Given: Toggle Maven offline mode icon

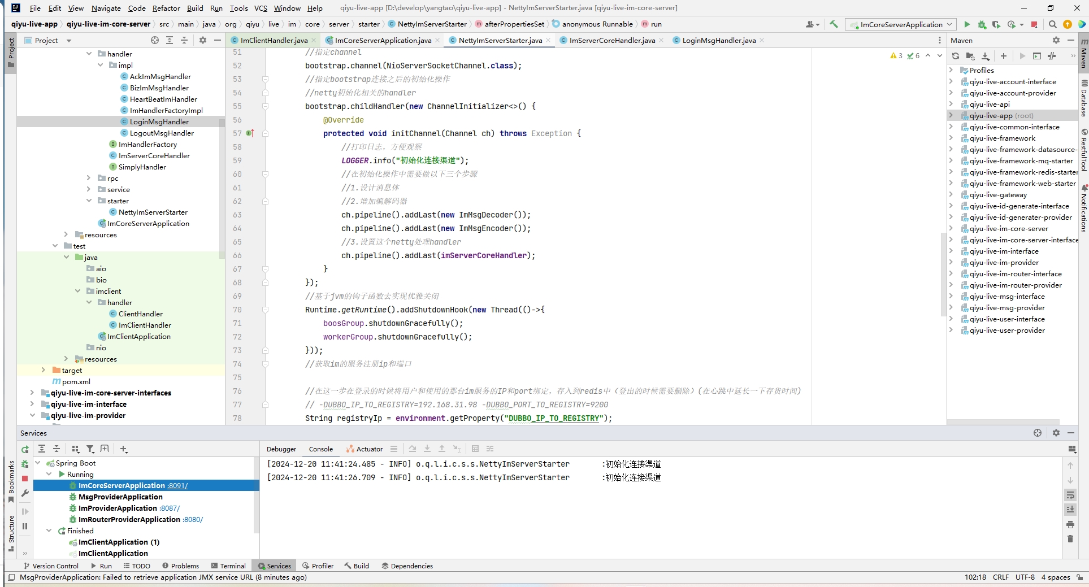Looking at the screenshot, I should [1052, 56].
